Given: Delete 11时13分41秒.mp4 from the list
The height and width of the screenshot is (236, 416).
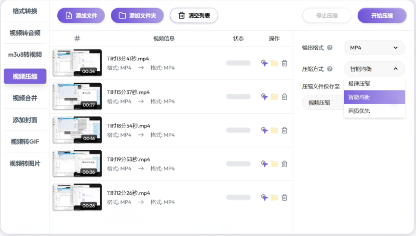Looking at the screenshot, I should pyautogui.click(x=284, y=63).
